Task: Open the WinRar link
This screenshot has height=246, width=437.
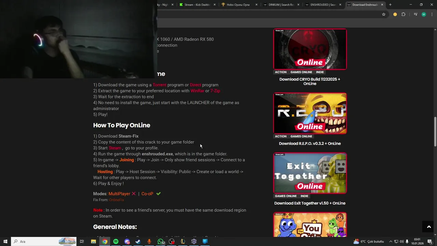Action: [197, 91]
